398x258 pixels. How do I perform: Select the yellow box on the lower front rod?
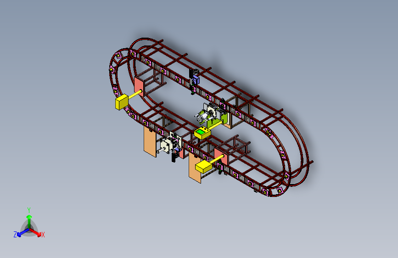click(x=203, y=167)
